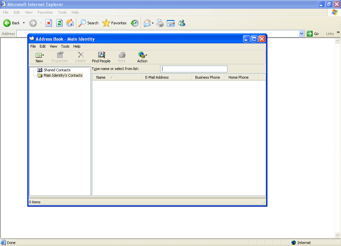Click the Shared Contacts book icon
341x246 pixels.
[x=40, y=70]
